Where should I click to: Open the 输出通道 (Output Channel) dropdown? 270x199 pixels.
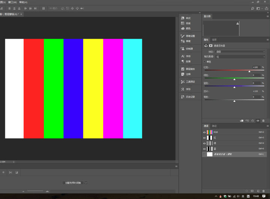(x=241, y=57)
